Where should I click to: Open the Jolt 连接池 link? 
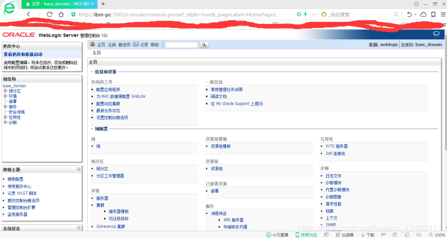click(336, 153)
